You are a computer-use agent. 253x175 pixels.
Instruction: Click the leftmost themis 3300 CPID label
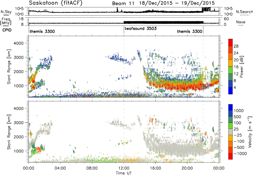(42, 31)
